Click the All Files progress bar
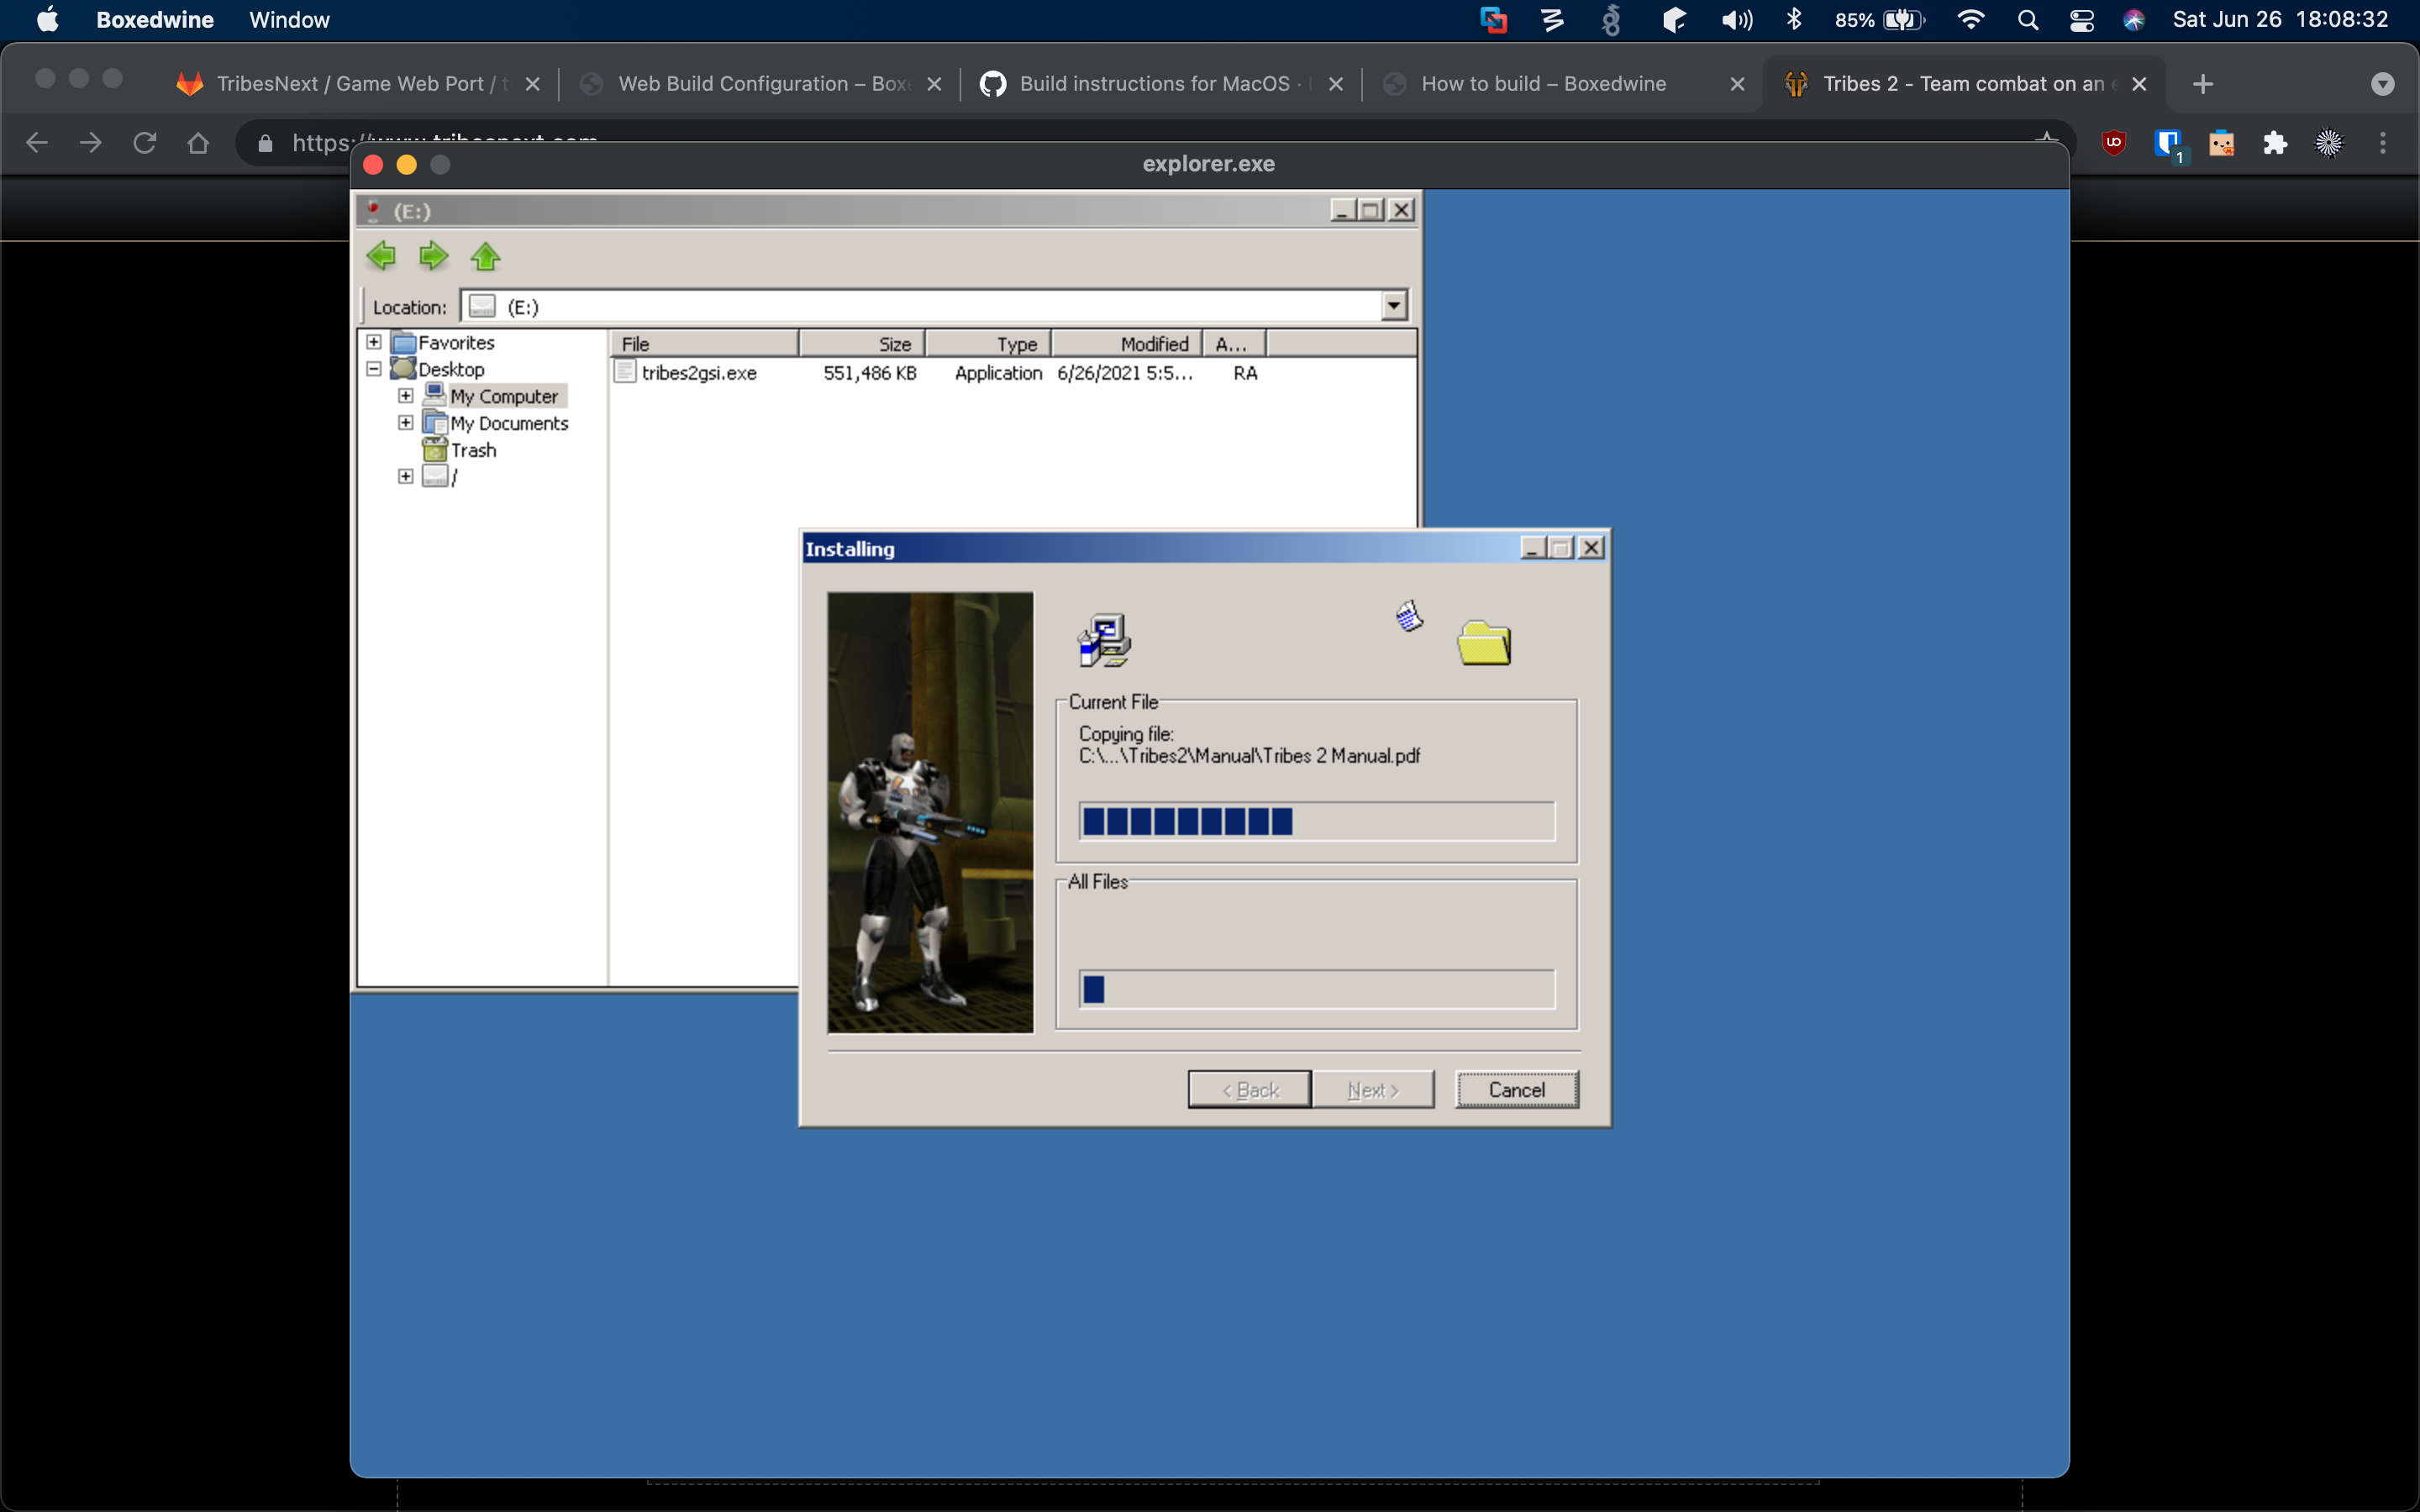Screen dimensions: 2420x1512 tap(1316, 990)
